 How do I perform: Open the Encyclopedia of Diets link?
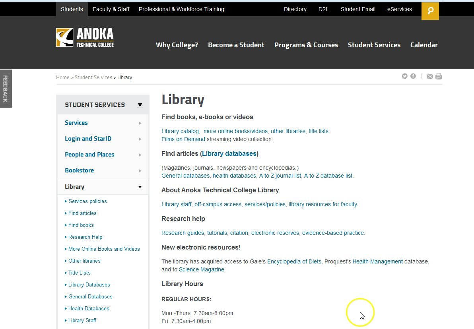[294, 261]
